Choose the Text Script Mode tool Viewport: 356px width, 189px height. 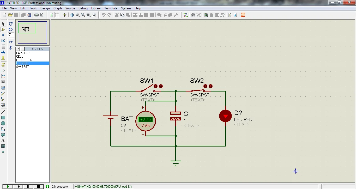3,47
